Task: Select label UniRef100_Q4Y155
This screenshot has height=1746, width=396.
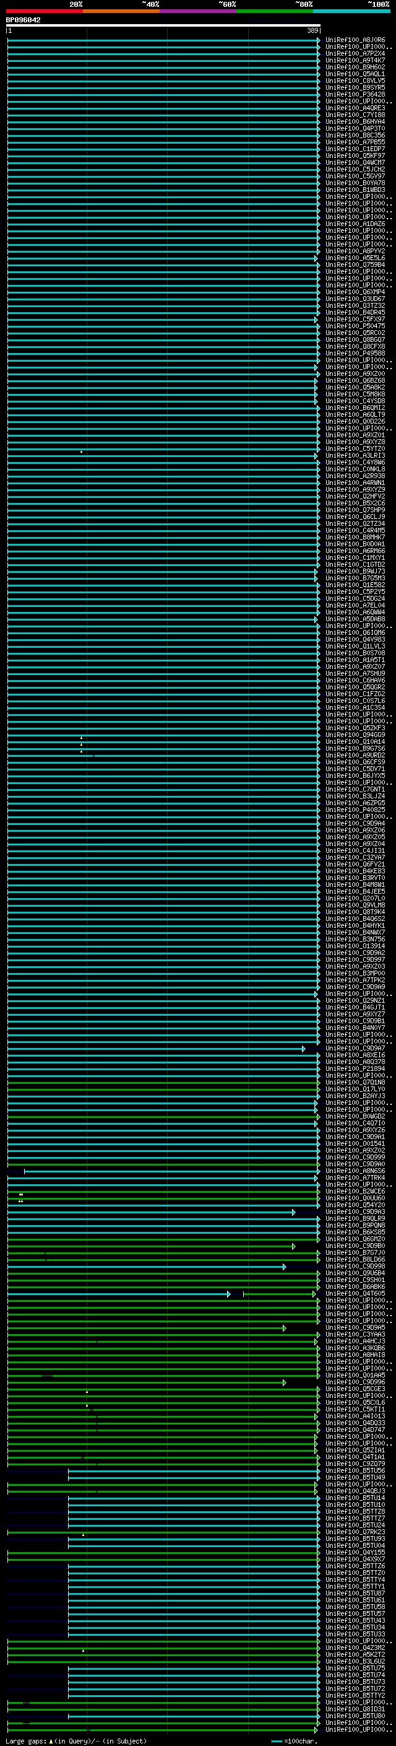Action: click(x=355, y=1552)
